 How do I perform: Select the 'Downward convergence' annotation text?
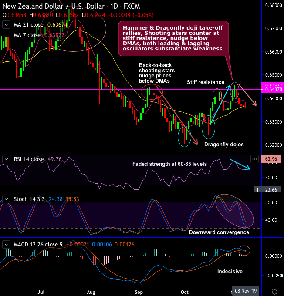219,232
